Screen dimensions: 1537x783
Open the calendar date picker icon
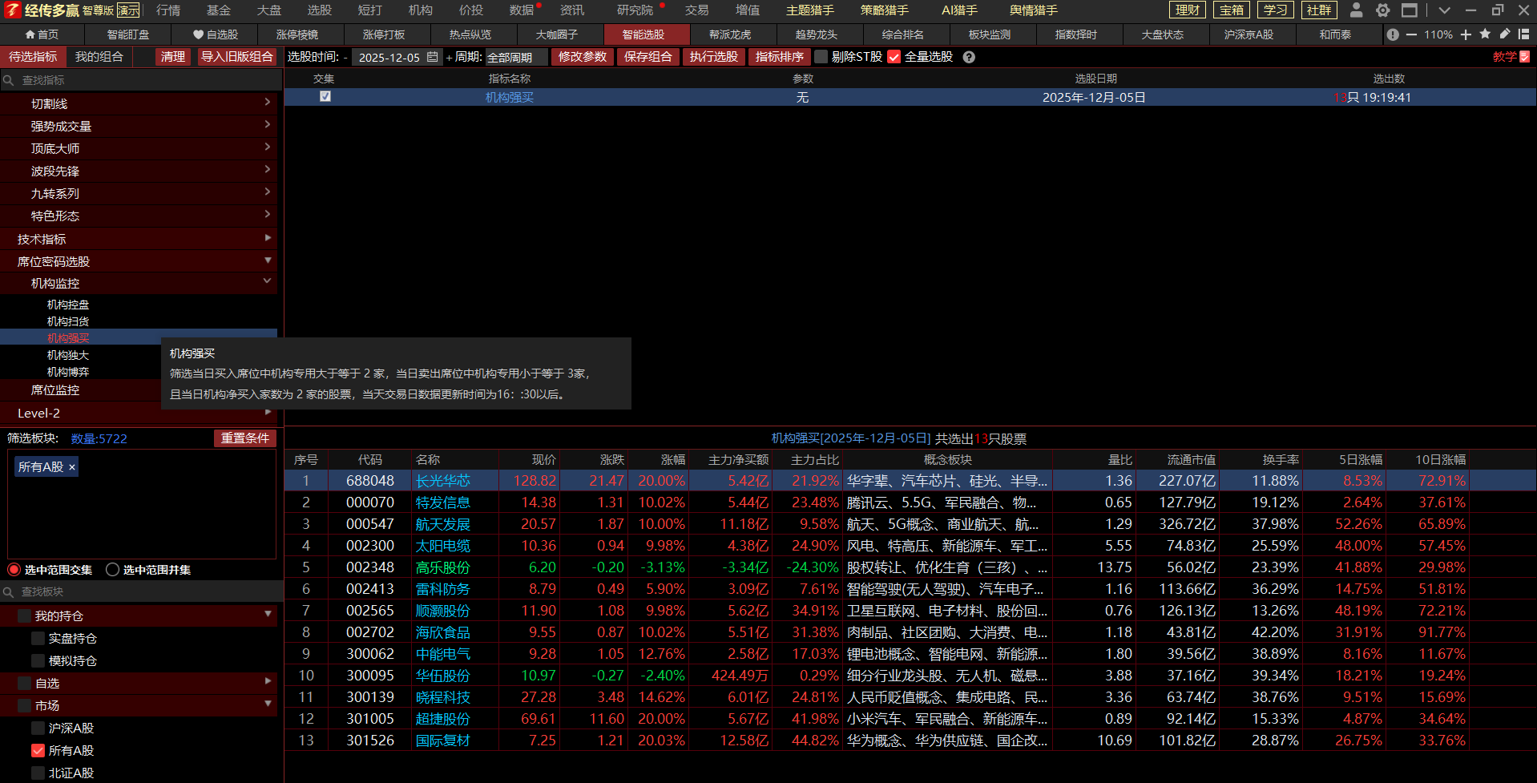pos(433,57)
